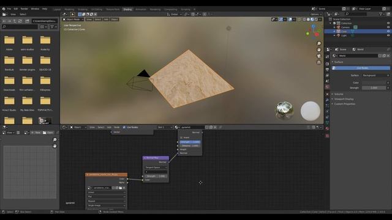Toggle Use Nodes checkbox in node editor
Image resolution: width=392 pixels, height=220 pixels.
[x=124, y=127]
